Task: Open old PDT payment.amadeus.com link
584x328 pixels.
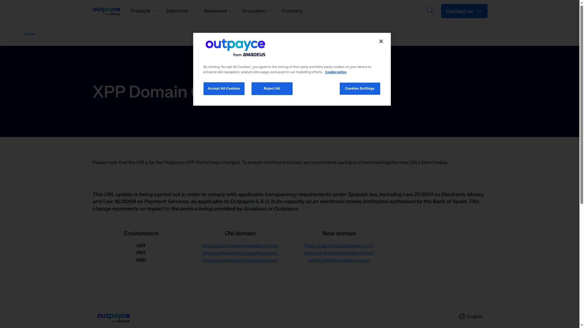Action: coord(240,253)
